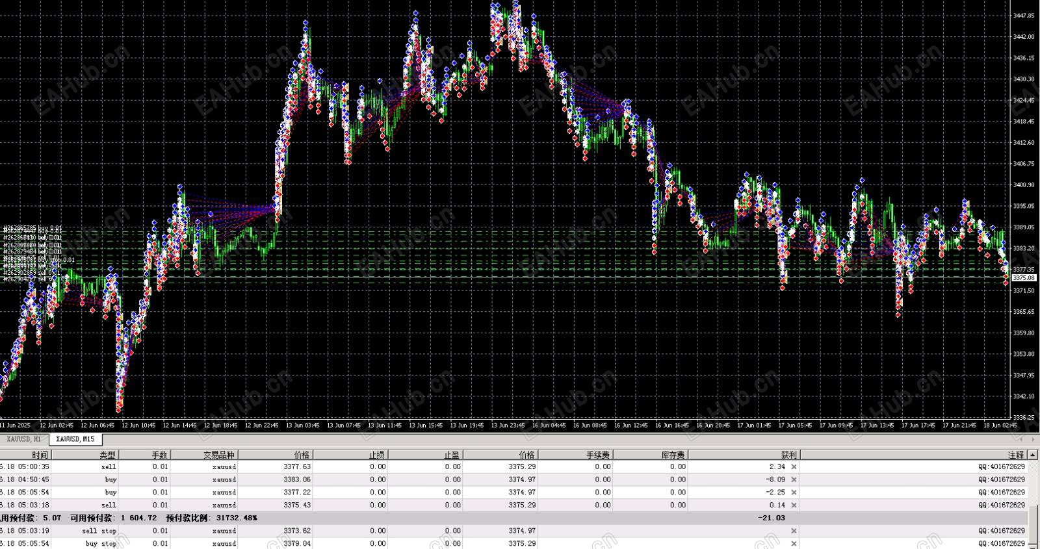Click the 止盈 column header
The image size is (1040, 549).
(x=425, y=455)
